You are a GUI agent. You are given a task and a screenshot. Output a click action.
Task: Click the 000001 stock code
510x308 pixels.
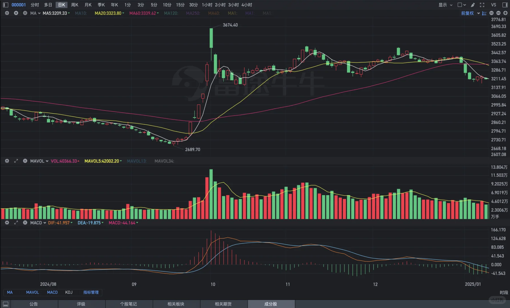coord(19,5)
